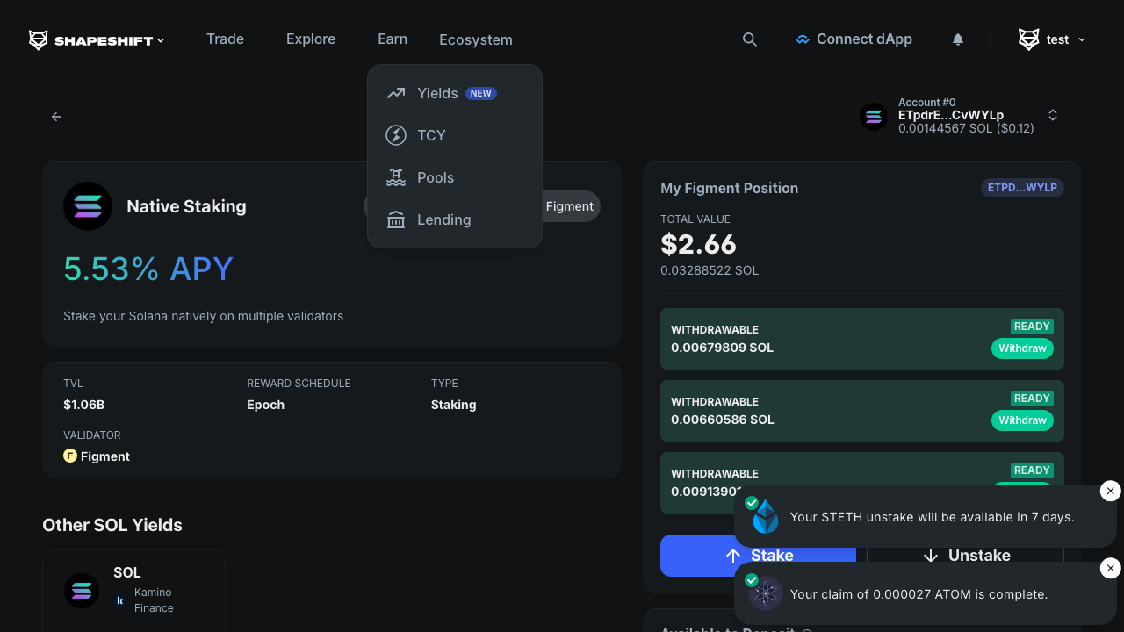
Task: Click the Figment validator icon
Action: coord(70,456)
